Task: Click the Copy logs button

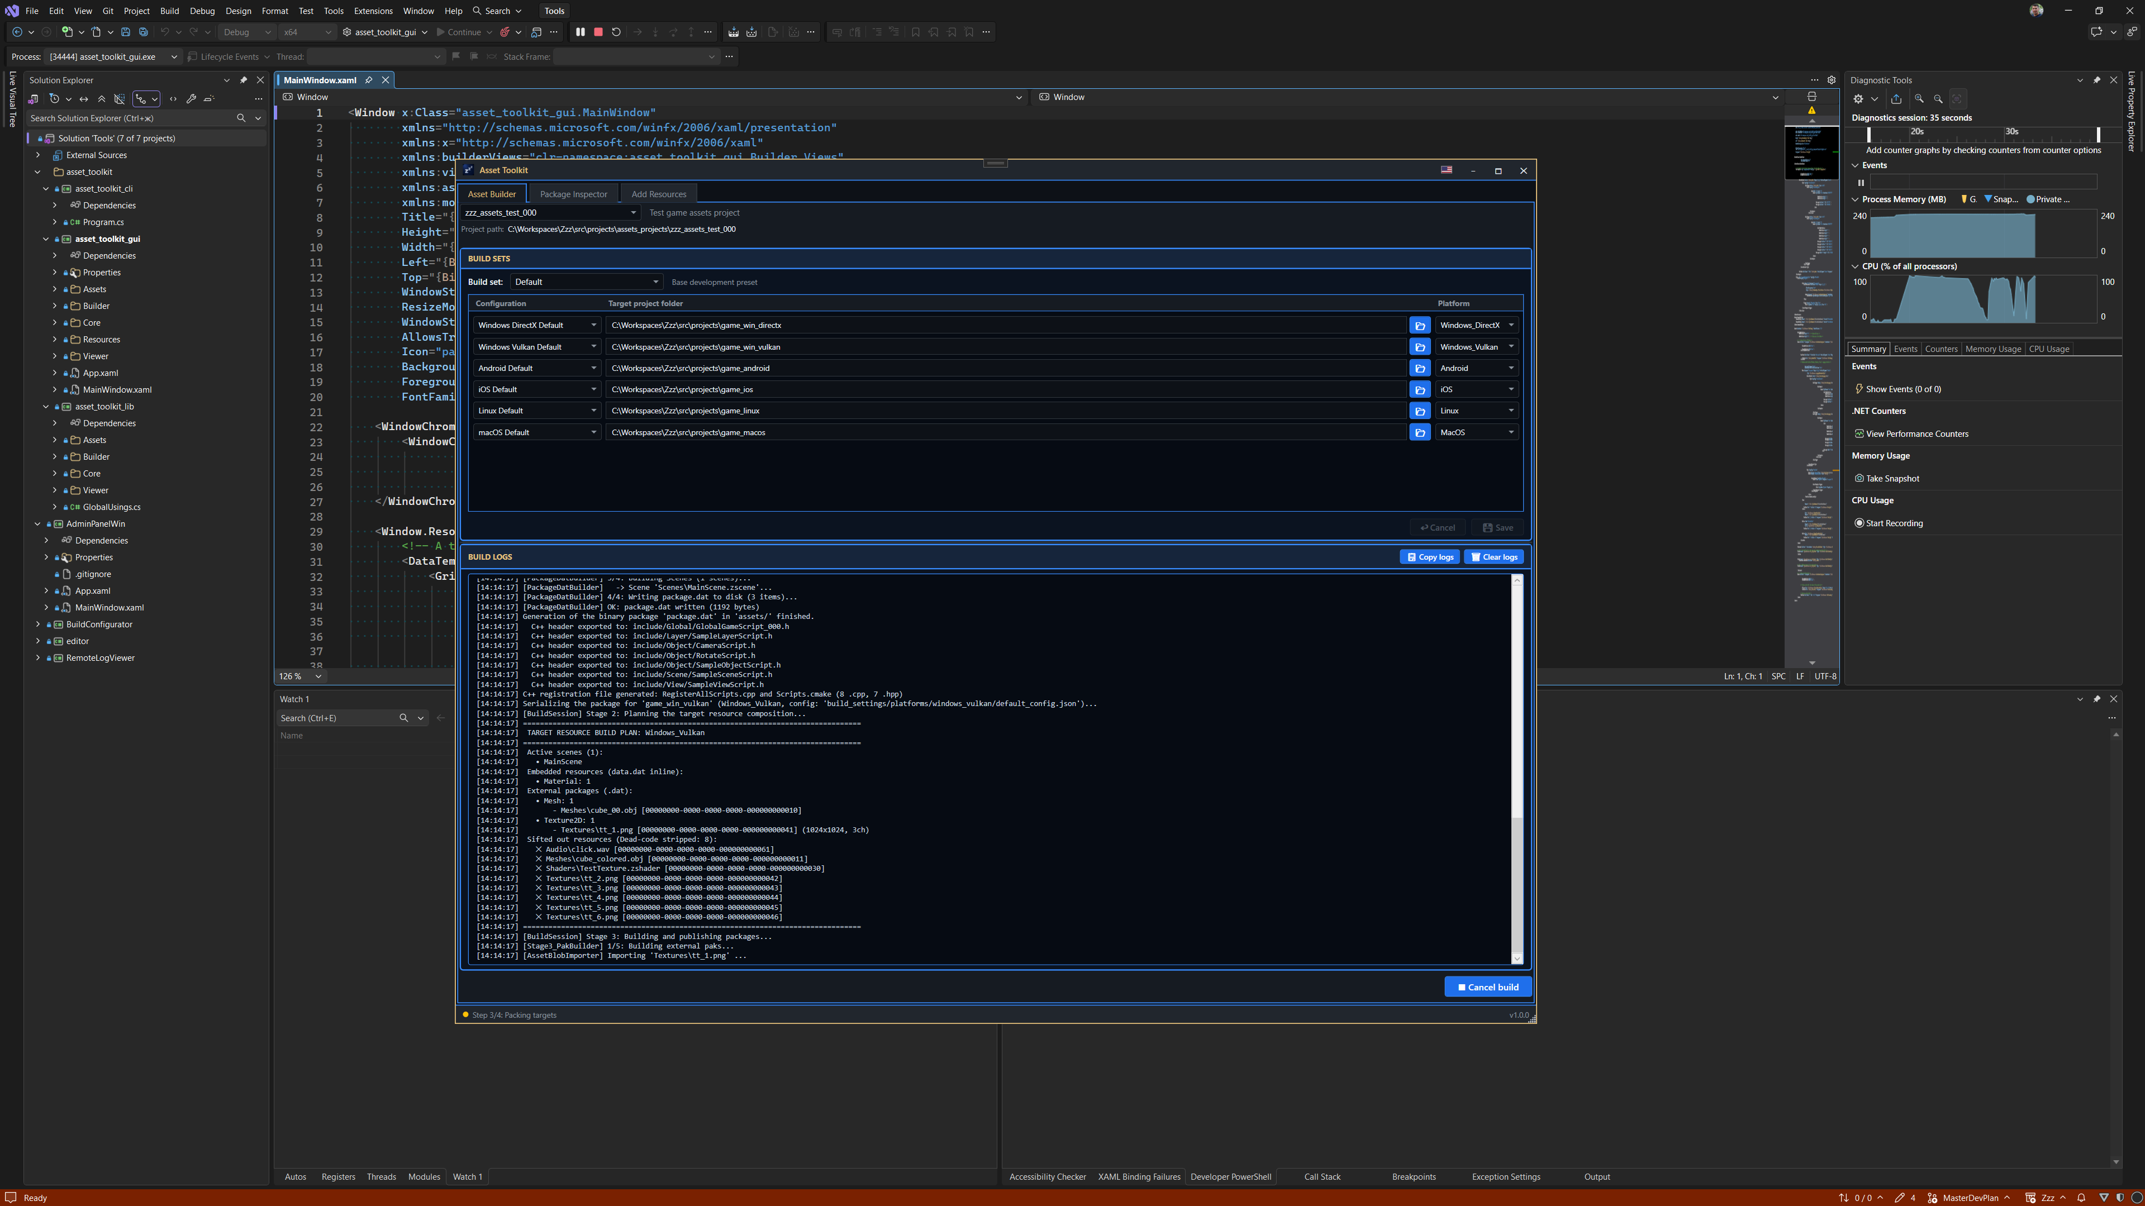Action: coord(1429,557)
